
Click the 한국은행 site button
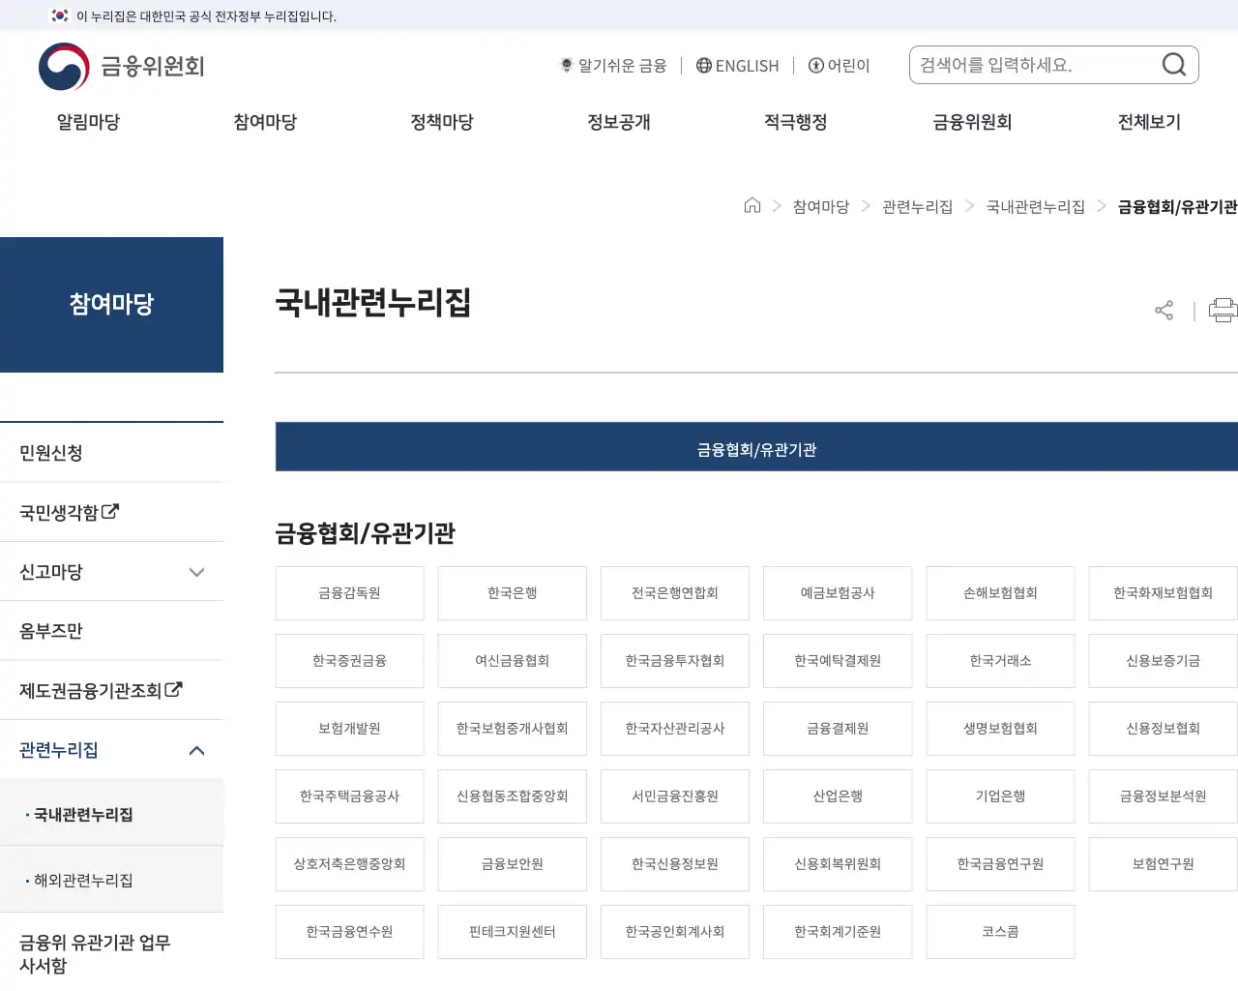pyautogui.click(x=513, y=593)
